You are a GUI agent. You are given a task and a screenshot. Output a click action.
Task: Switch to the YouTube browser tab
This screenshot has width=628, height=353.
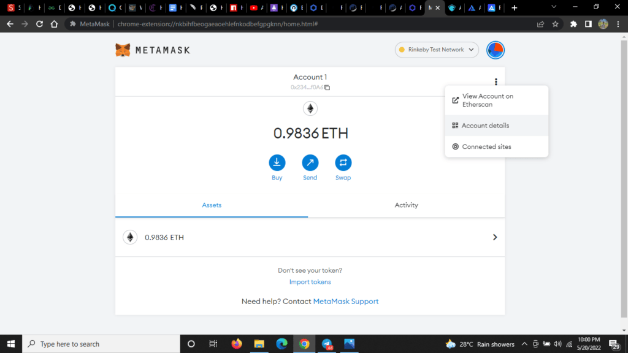coord(256,7)
